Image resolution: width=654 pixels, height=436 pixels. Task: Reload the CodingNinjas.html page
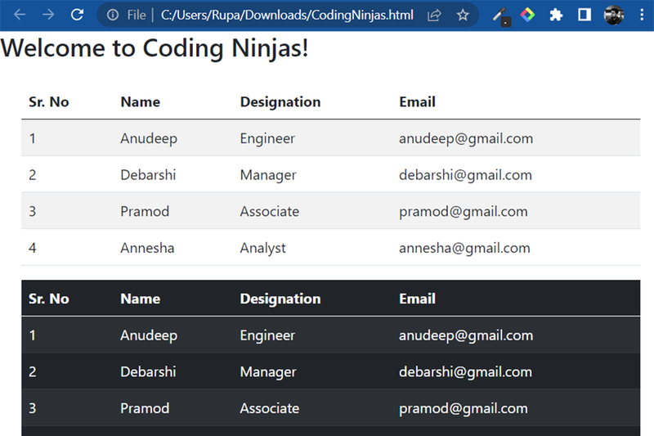click(x=77, y=15)
